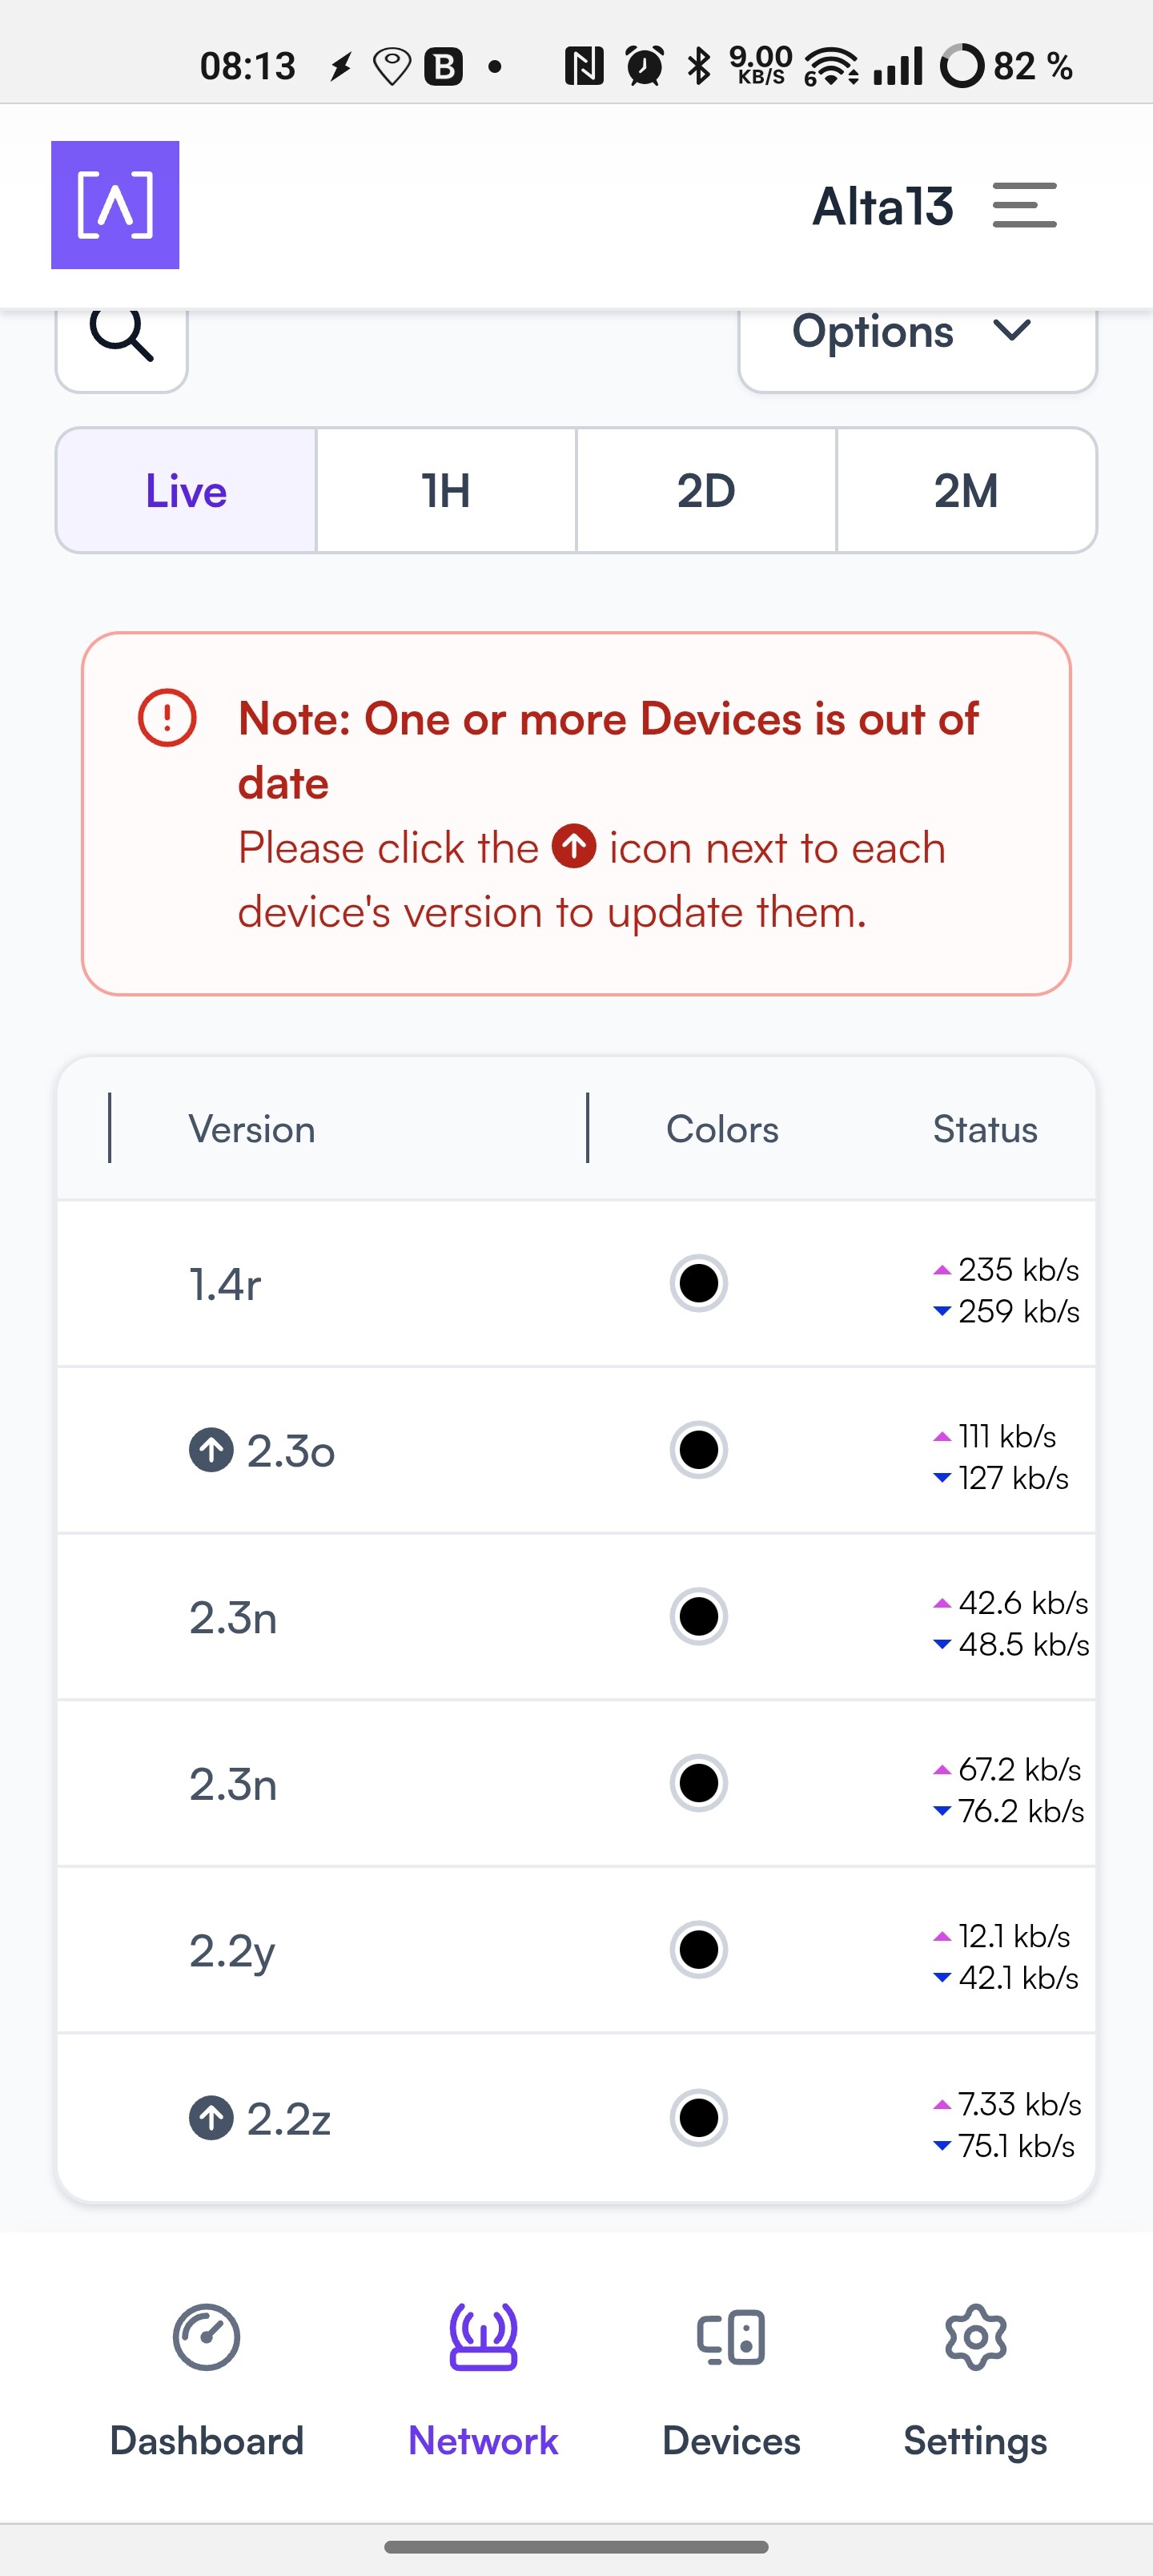Switch to the 1H time range
Viewport: 1153px width, 2576px height.
tap(446, 491)
